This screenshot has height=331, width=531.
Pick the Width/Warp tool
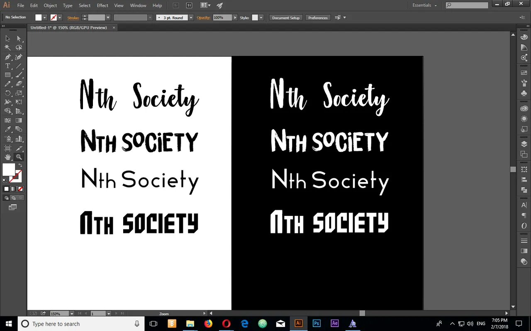coord(7,102)
